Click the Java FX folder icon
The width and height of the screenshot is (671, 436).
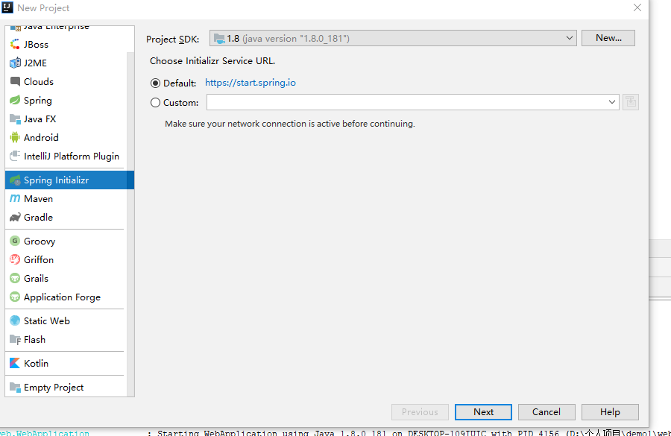pyautogui.click(x=15, y=119)
